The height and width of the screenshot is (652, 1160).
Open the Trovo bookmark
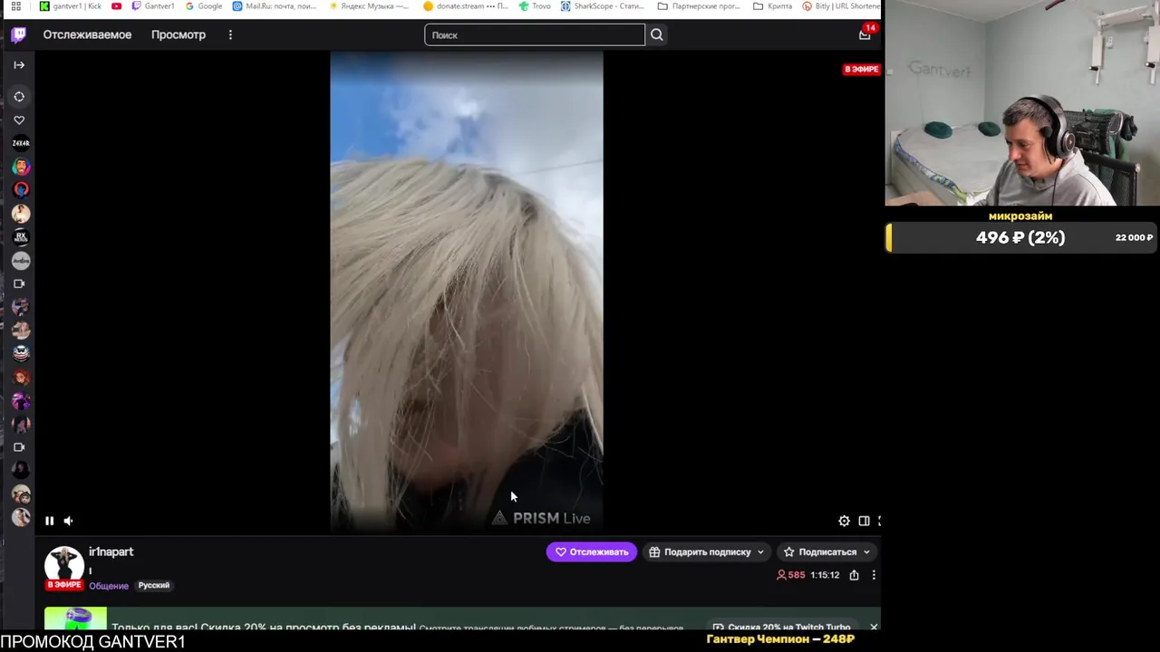point(535,6)
